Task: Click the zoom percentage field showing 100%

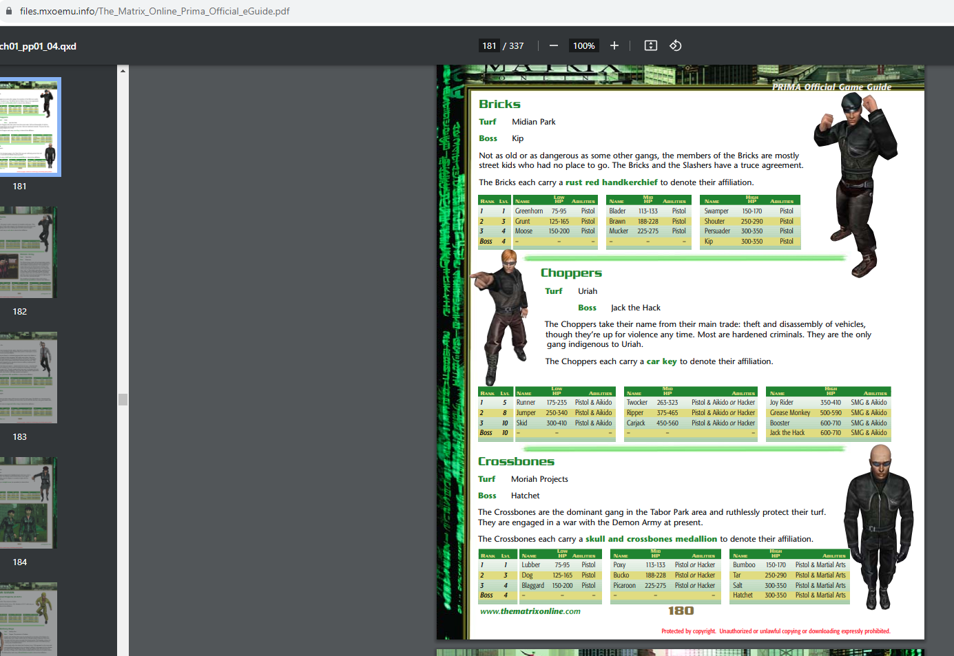Action: (583, 45)
